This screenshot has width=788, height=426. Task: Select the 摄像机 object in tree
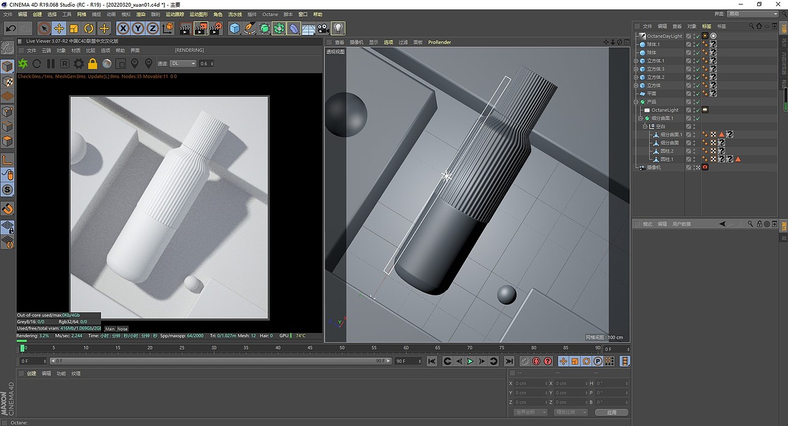tap(654, 167)
